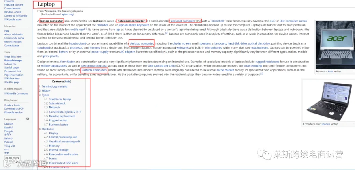The image size is (355, 170).
Task: Jump to 2 History section
Action: click(45, 91)
